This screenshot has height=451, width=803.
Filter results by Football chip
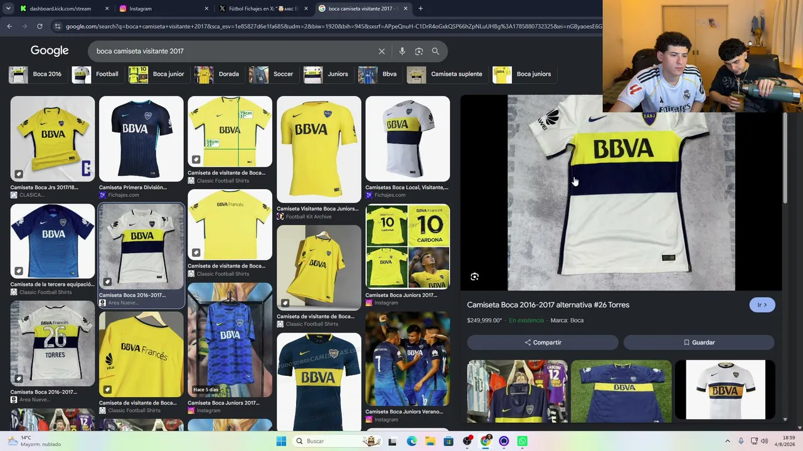pyautogui.click(x=97, y=74)
